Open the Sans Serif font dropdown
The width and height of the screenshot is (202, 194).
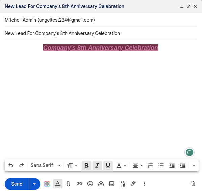(46, 165)
